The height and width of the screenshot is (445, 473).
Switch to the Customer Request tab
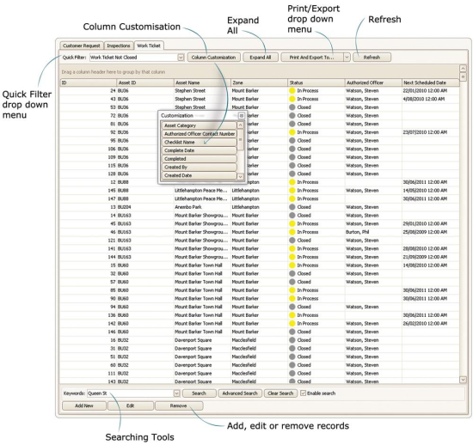pyautogui.click(x=82, y=46)
